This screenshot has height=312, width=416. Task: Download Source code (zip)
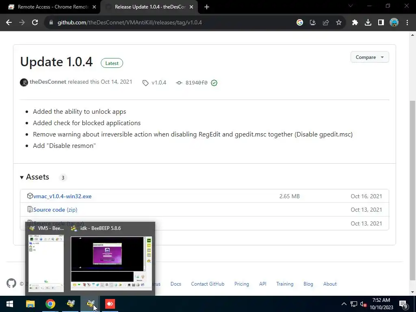point(55,210)
